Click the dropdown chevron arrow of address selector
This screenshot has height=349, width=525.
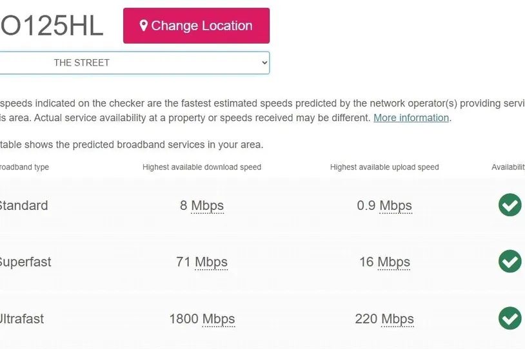tap(264, 63)
